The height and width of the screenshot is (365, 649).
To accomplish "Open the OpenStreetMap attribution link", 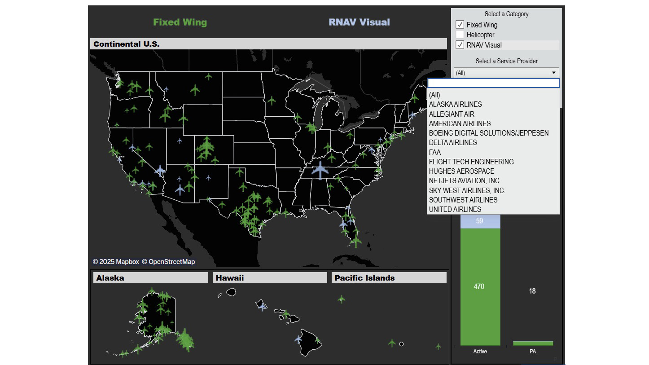I will point(169,262).
